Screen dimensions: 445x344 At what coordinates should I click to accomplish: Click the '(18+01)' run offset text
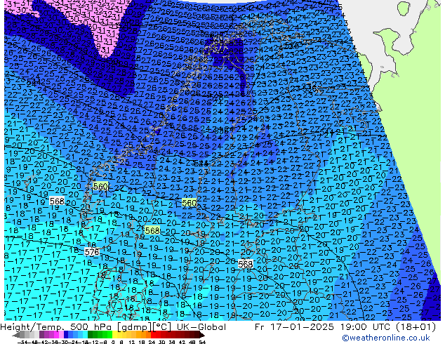click(414, 327)
